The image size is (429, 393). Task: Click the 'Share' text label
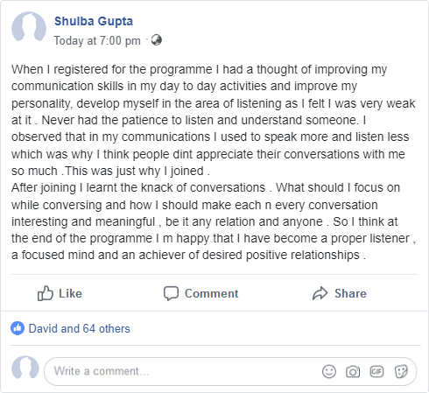(x=350, y=293)
